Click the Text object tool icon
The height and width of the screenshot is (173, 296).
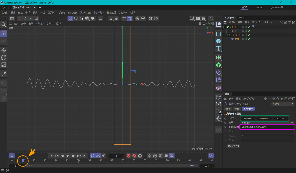tap(219, 48)
